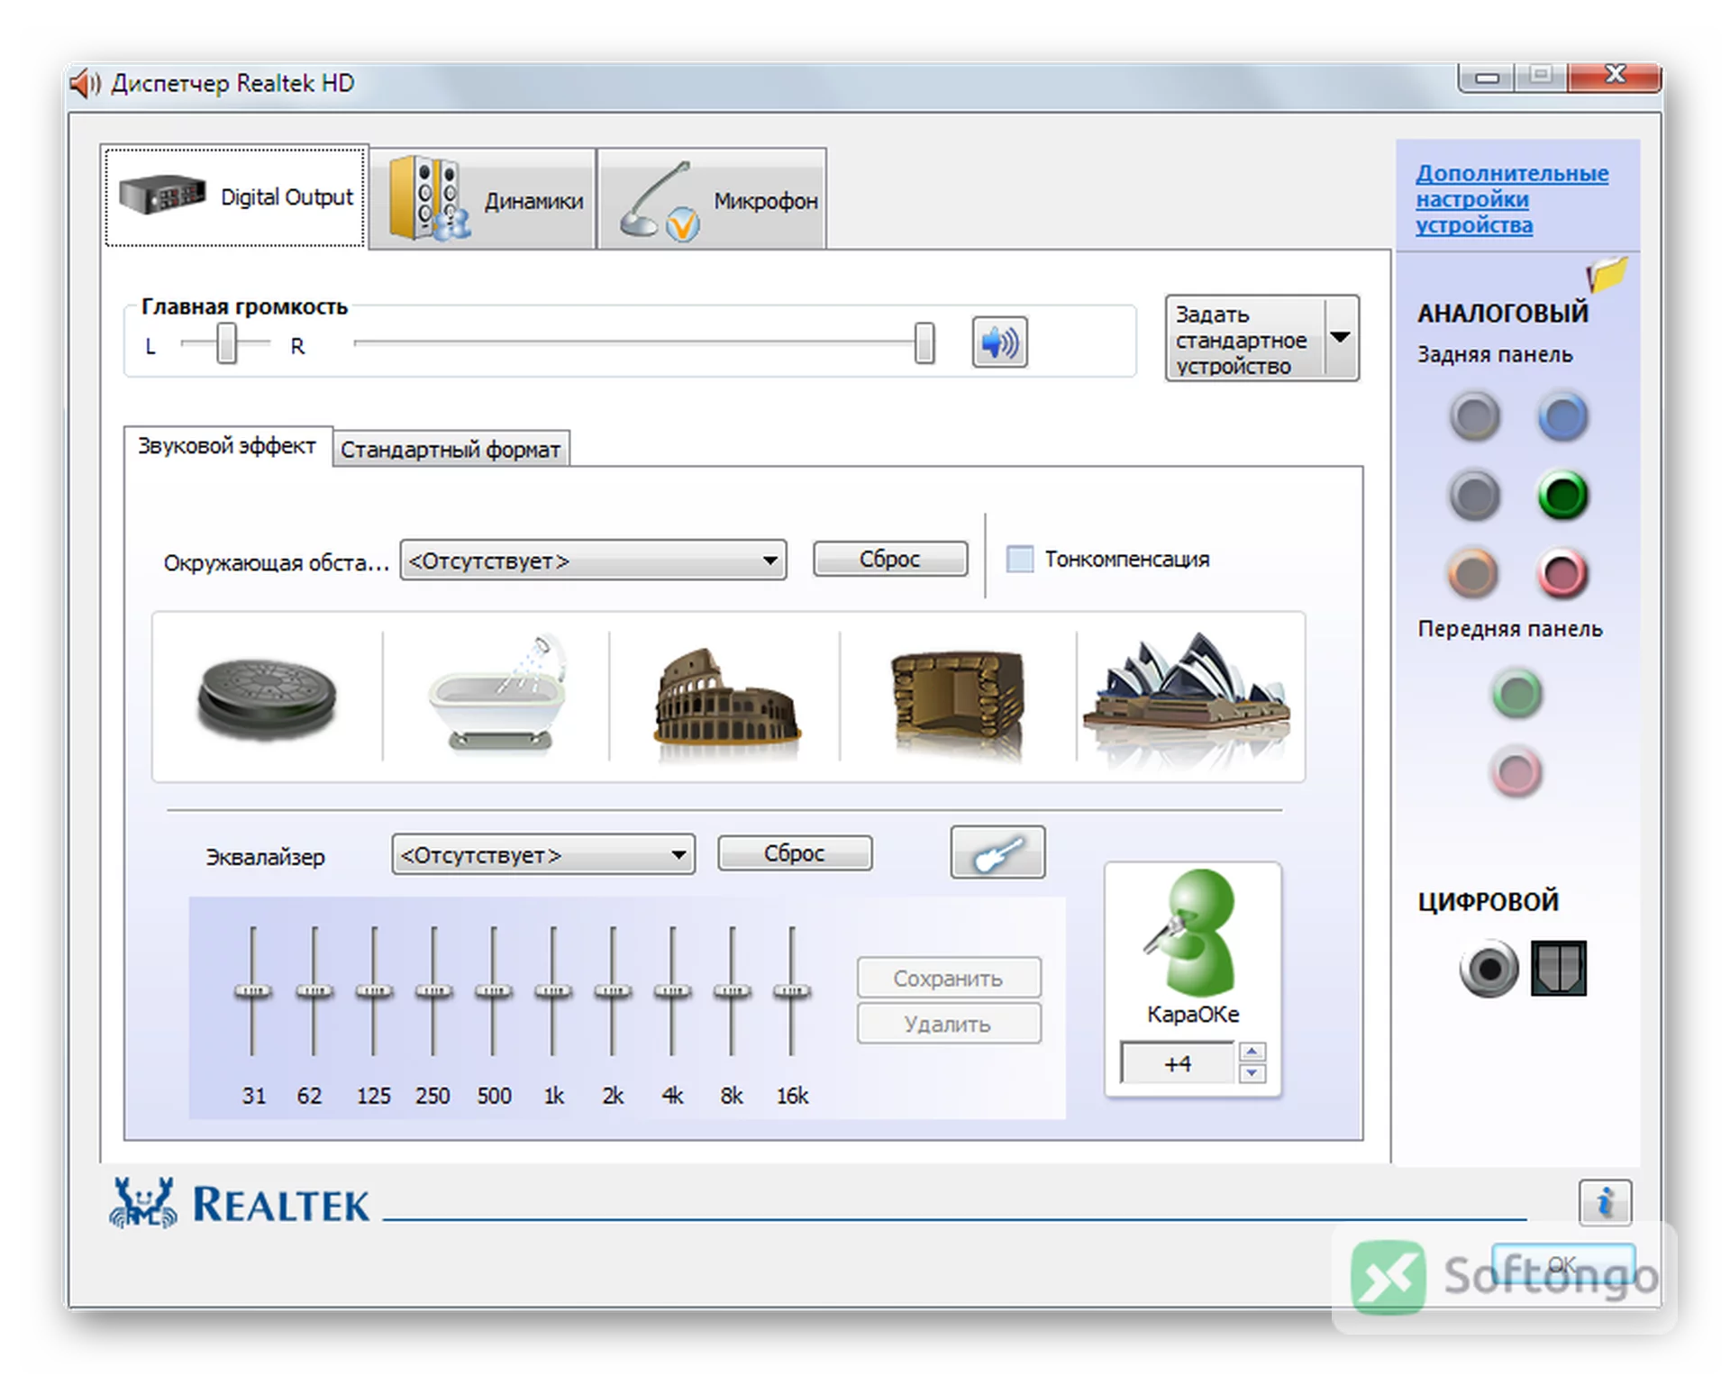Viewport: 1730px width, 1376px height.
Task: Click the 16k equalizer slider
Action: click(x=791, y=991)
